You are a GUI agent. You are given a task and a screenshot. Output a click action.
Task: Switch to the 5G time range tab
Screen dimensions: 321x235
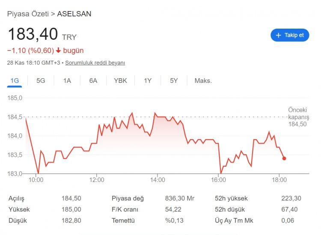coord(41,80)
